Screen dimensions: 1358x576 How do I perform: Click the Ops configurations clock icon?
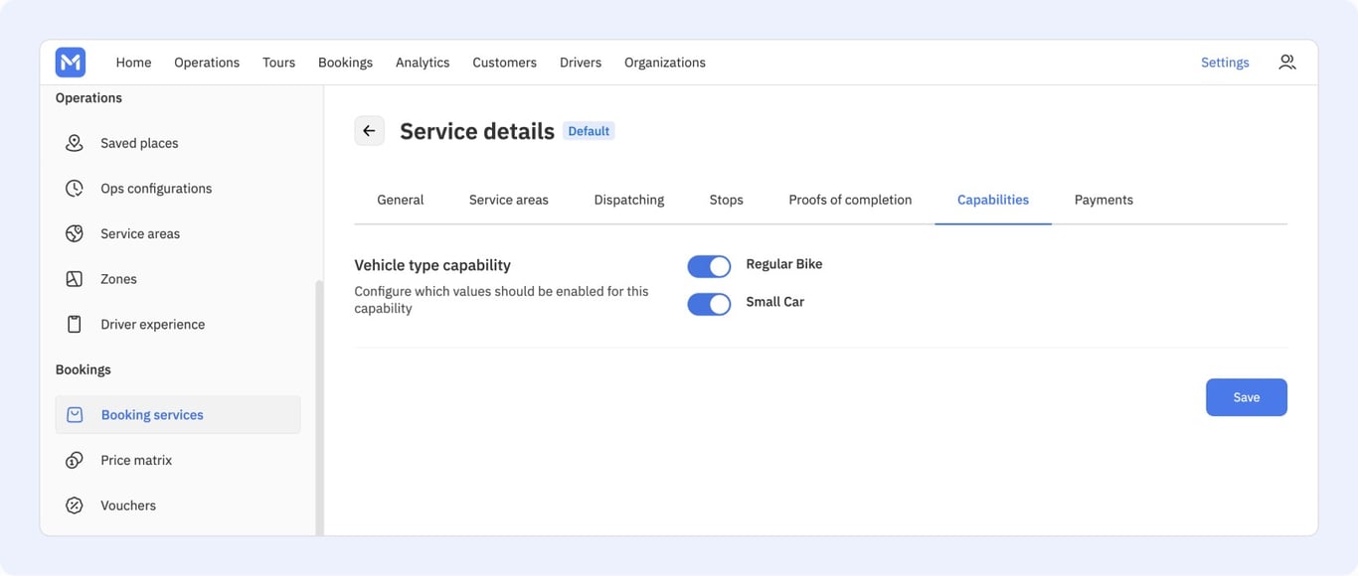pyautogui.click(x=75, y=189)
